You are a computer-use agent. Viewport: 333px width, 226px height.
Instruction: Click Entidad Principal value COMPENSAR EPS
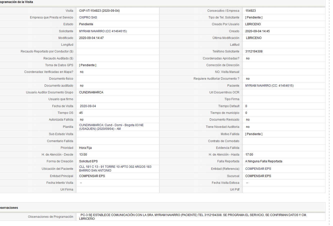pyautogui.click(x=92, y=176)
